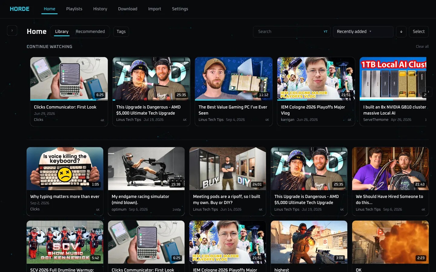Click the 'optimum' channel name
Screen dimensions: 436x272
point(119,209)
